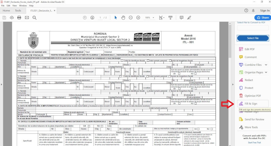Screen dimensions: 271x146
Task: Go to previous page arrow
Action: tap(85, 18)
